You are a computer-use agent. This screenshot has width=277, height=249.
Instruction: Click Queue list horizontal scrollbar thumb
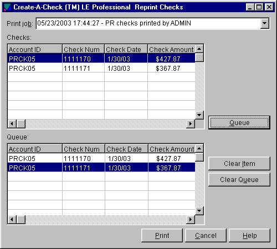21,220
